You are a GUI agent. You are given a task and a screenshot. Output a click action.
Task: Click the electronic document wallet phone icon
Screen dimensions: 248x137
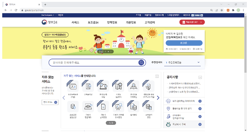click(x=168, y=117)
